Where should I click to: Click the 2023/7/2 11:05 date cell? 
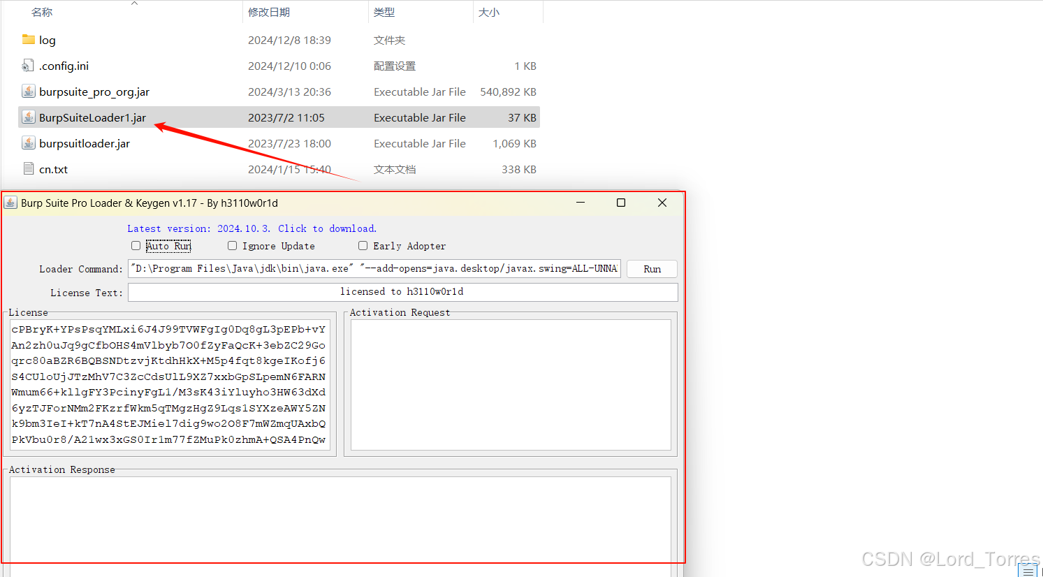coord(286,117)
